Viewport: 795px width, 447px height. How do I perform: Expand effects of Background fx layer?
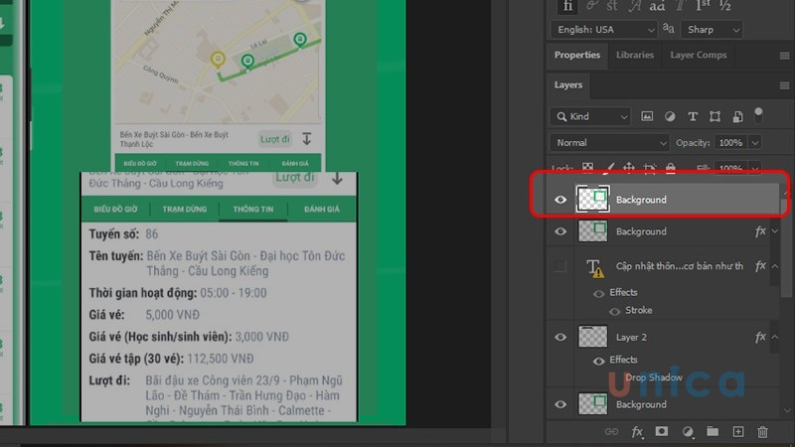click(775, 231)
